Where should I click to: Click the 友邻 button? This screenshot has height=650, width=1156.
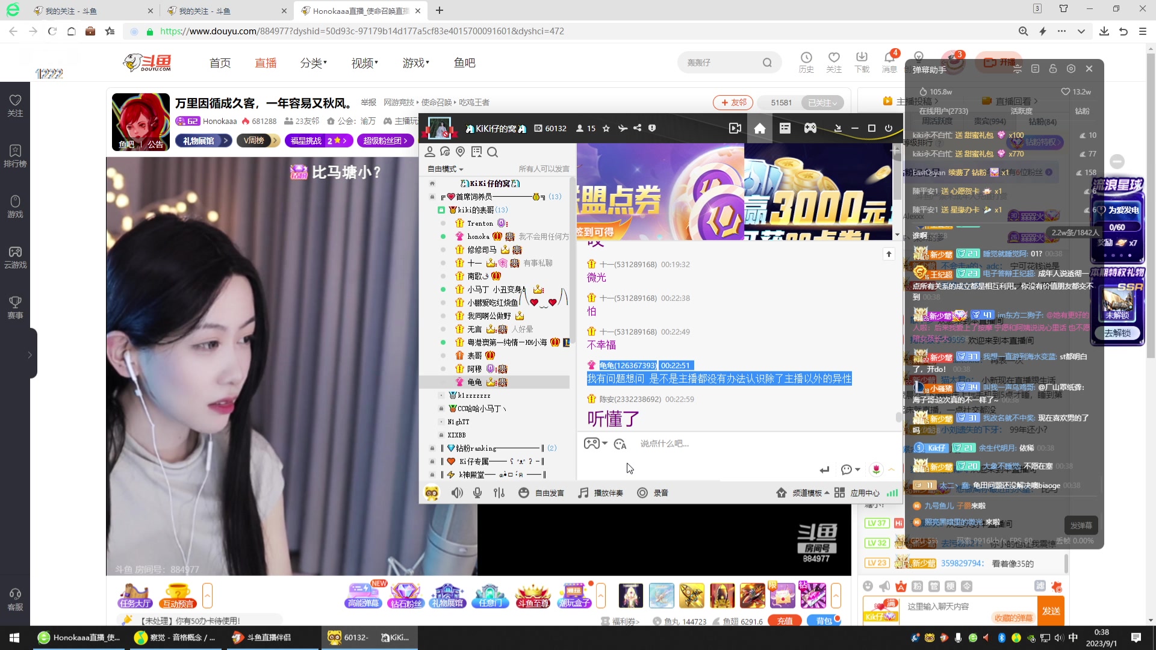tap(733, 103)
